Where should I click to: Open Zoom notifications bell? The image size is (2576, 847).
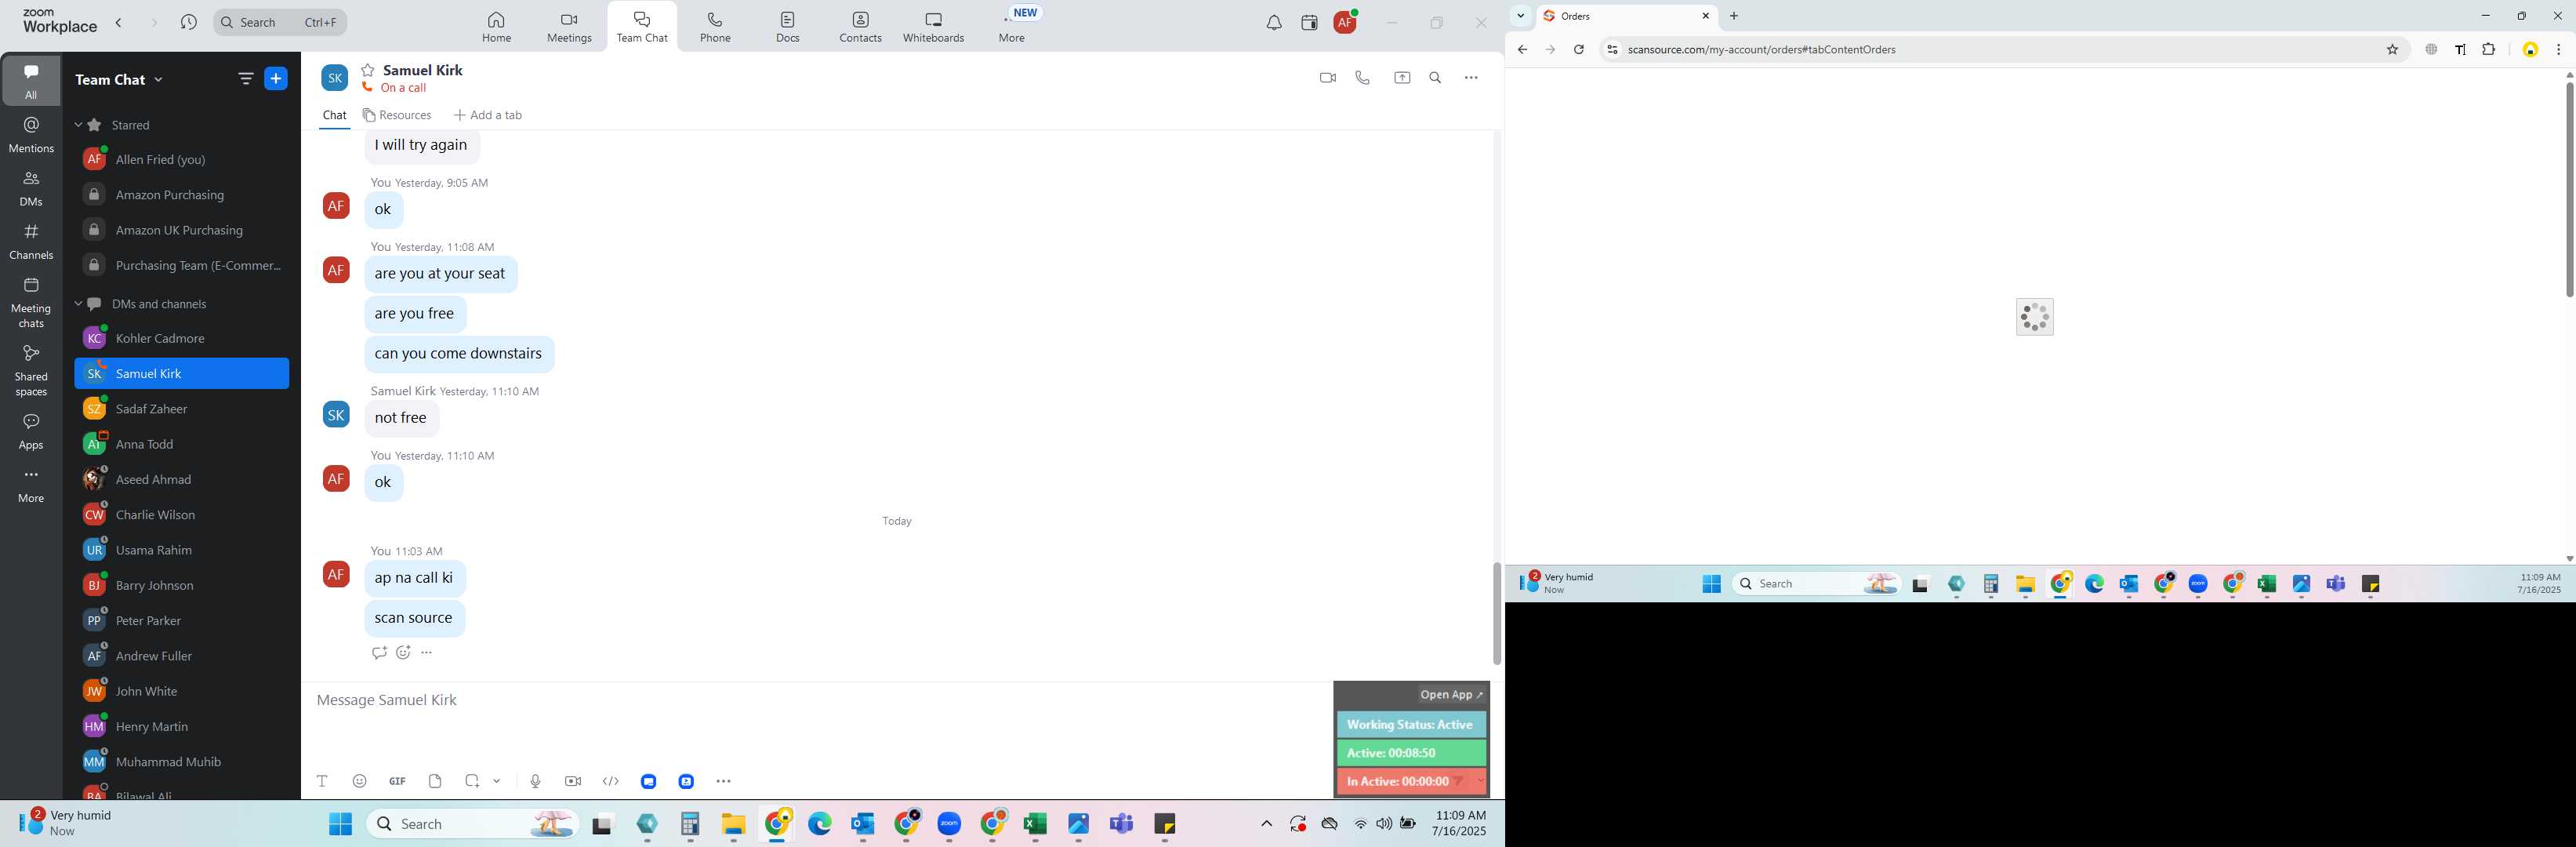point(1274,23)
